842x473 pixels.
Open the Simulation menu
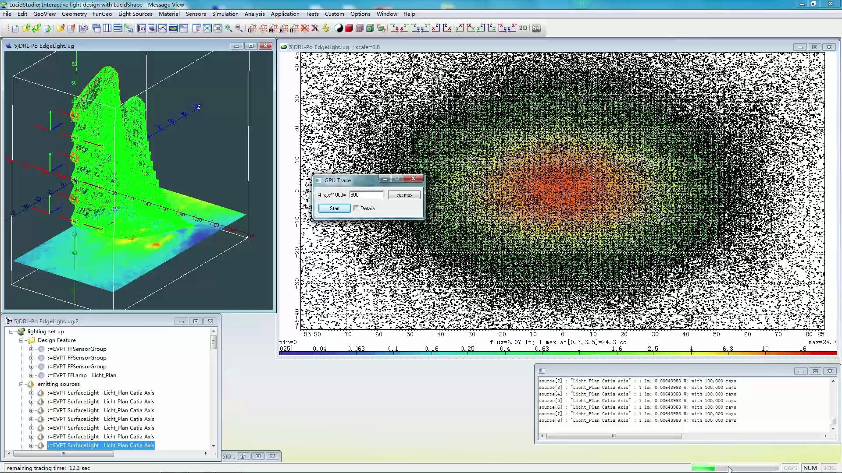coord(225,14)
